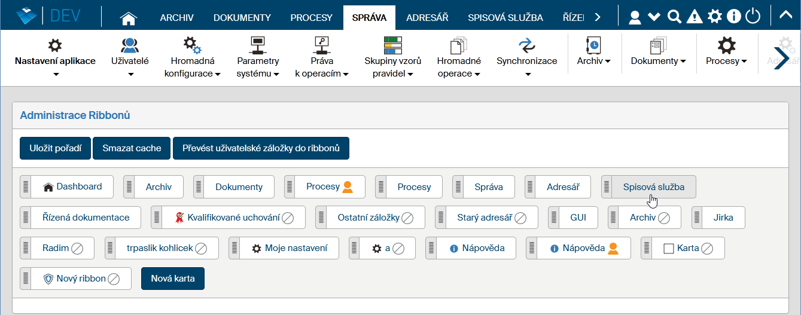Click the power logout icon
The height and width of the screenshot is (315, 801).
pyautogui.click(x=753, y=17)
